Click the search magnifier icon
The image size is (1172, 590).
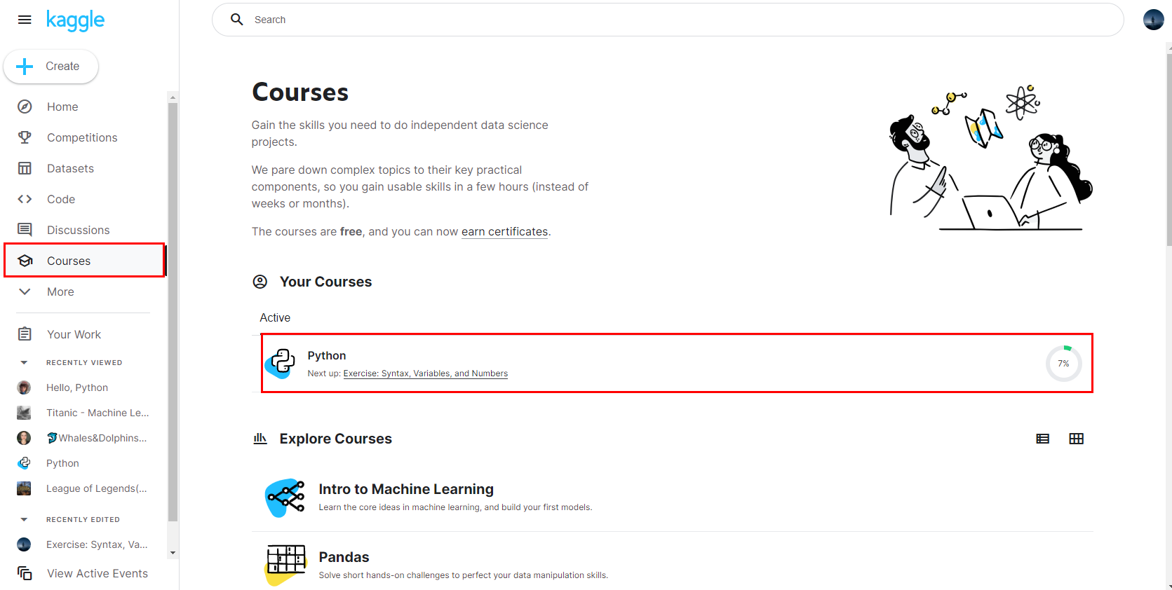pos(237,20)
